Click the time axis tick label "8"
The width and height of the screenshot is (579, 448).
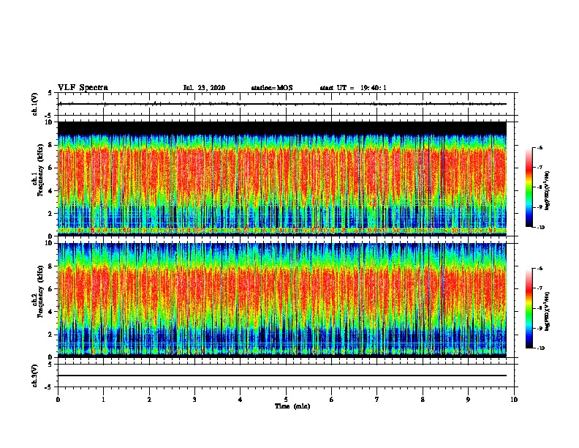click(423, 400)
